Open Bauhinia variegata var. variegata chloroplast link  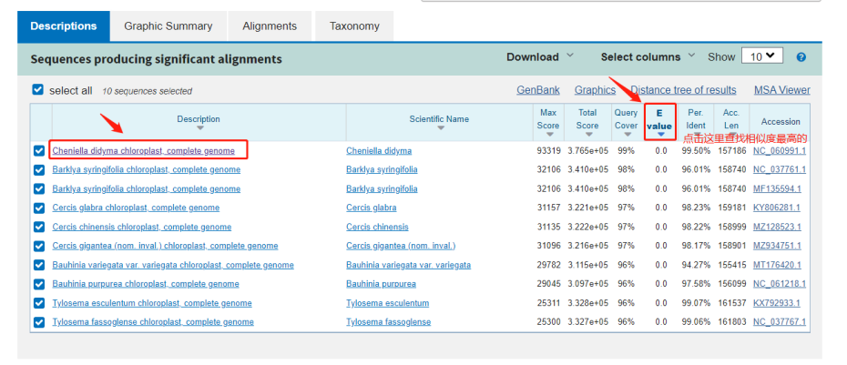coord(173,265)
